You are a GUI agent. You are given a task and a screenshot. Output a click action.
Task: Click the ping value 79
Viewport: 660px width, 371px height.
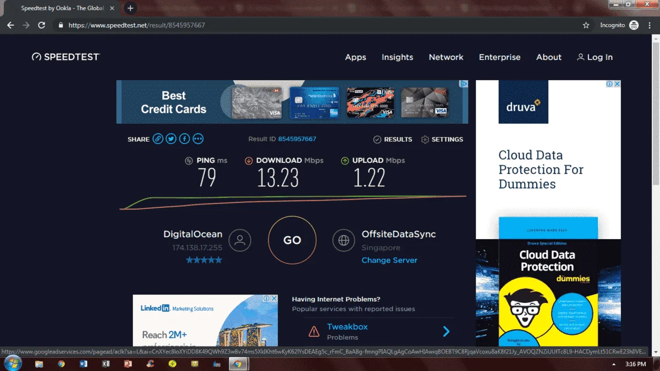(207, 178)
